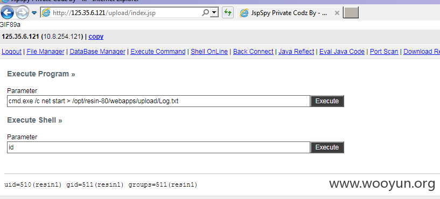440x199 pixels.
Task: Select the JspSpy Private Codz tab
Action: (289, 12)
